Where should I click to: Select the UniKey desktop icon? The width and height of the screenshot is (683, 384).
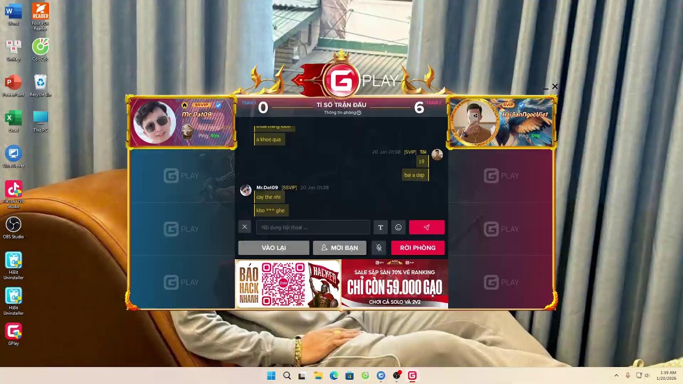pos(13,50)
